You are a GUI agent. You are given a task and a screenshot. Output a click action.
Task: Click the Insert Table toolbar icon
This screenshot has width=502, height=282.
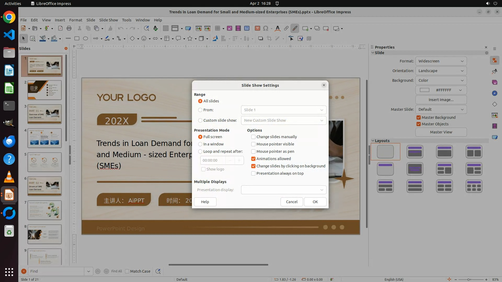pos(217,28)
